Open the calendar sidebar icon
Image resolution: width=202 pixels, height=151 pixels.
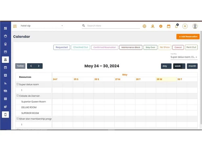[5, 67]
